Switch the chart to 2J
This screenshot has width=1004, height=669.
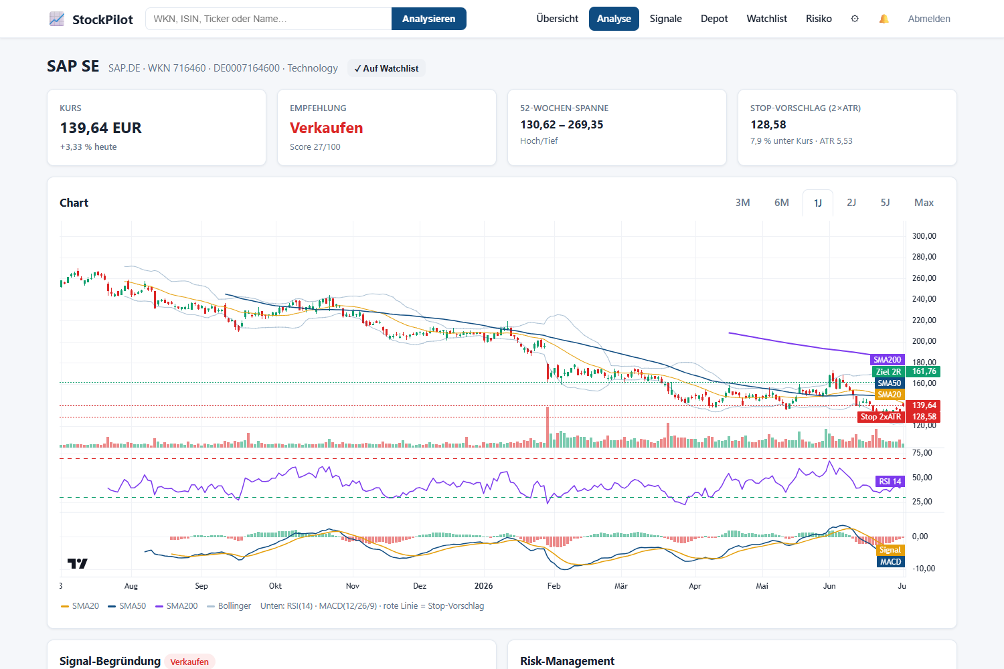[x=851, y=203]
